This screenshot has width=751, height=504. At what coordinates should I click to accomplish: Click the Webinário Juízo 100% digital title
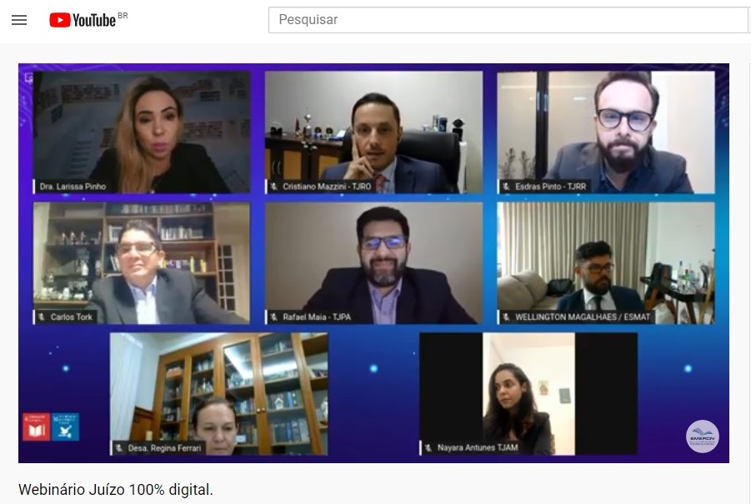point(115,490)
